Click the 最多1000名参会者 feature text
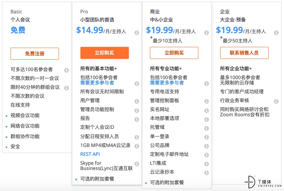This screenshot has width=284, height=191. [240, 78]
